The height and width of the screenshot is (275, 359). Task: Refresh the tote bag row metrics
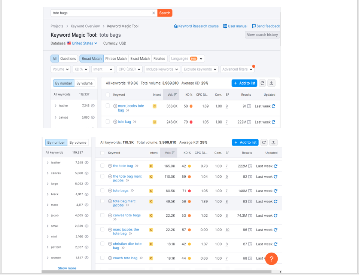click(x=273, y=122)
